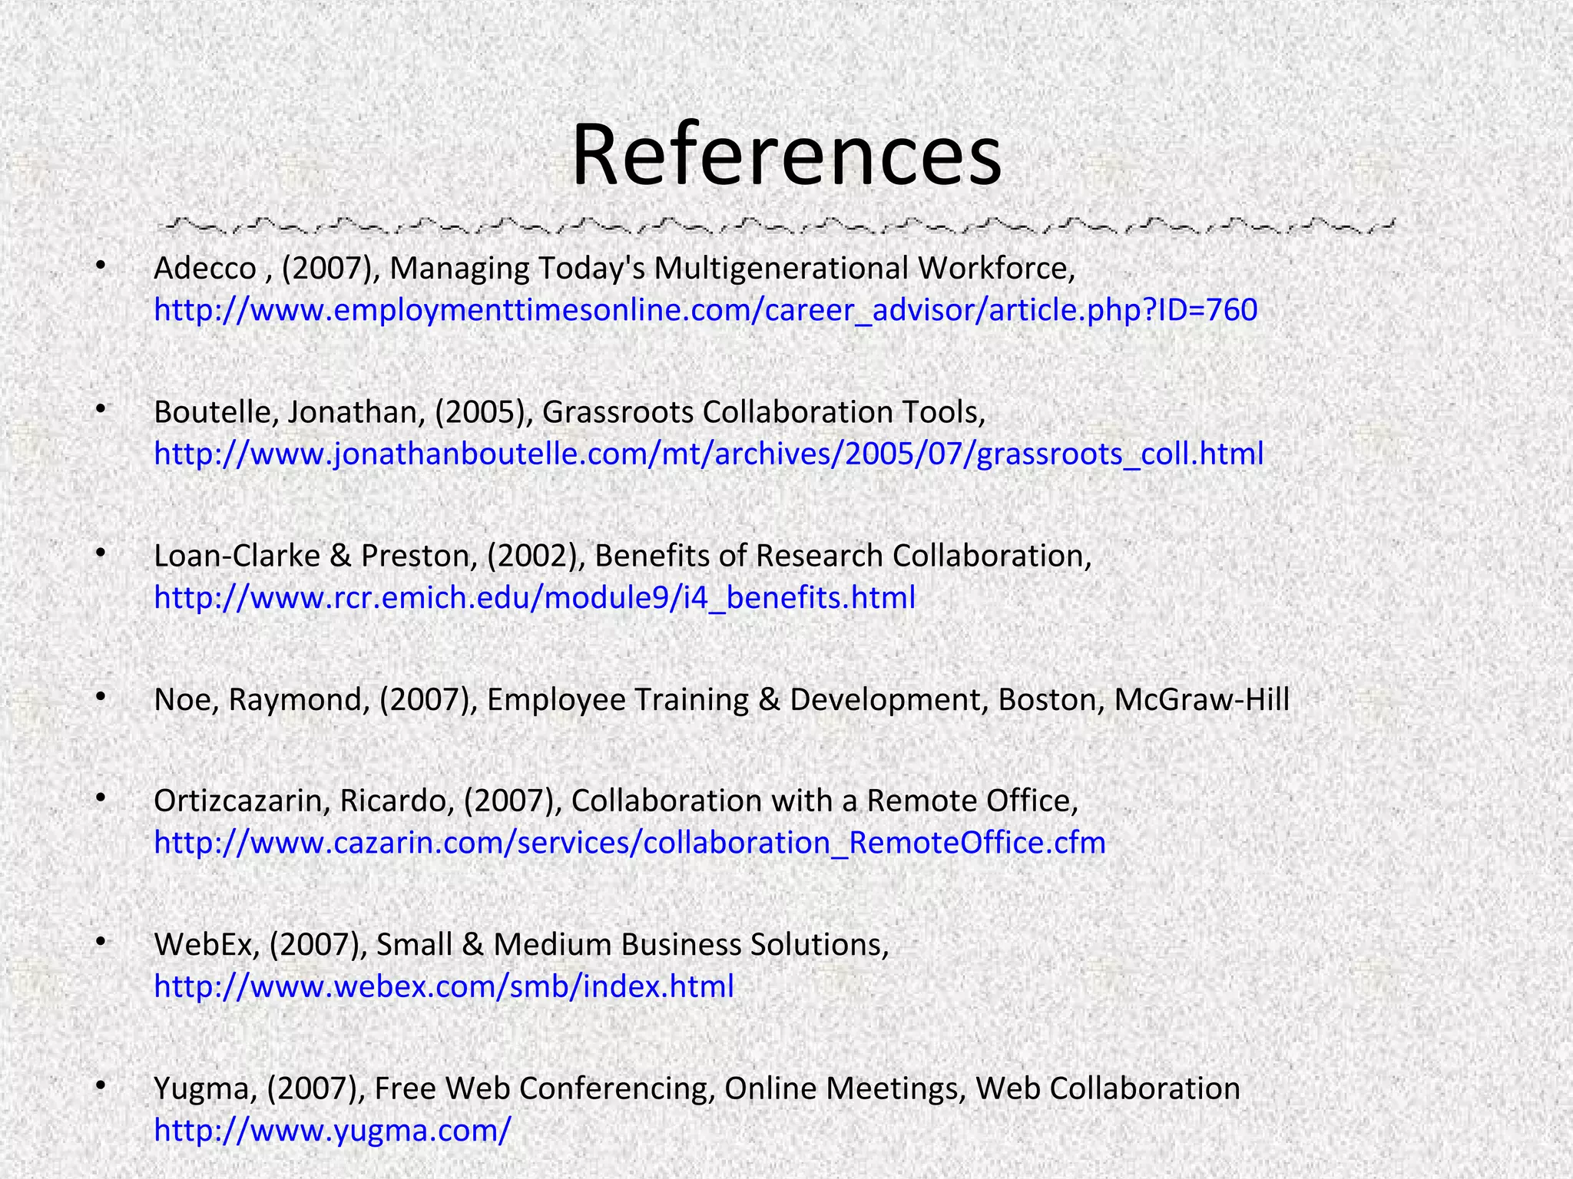This screenshot has width=1573, height=1179.
Task: Open the employmenttimesonline.com article link
Action: 705,311
